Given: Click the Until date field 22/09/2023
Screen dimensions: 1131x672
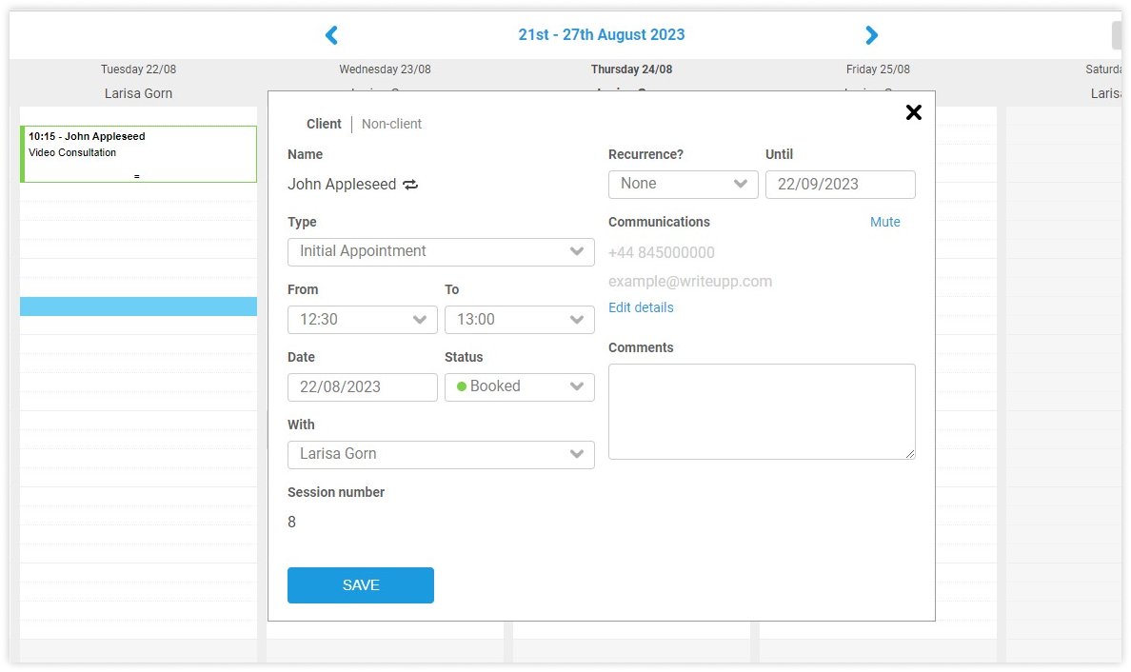Looking at the screenshot, I should pos(841,184).
